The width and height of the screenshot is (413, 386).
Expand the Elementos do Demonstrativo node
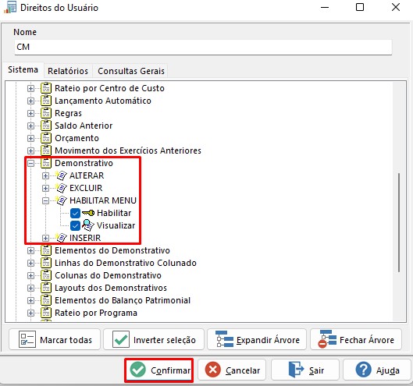coord(30,251)
